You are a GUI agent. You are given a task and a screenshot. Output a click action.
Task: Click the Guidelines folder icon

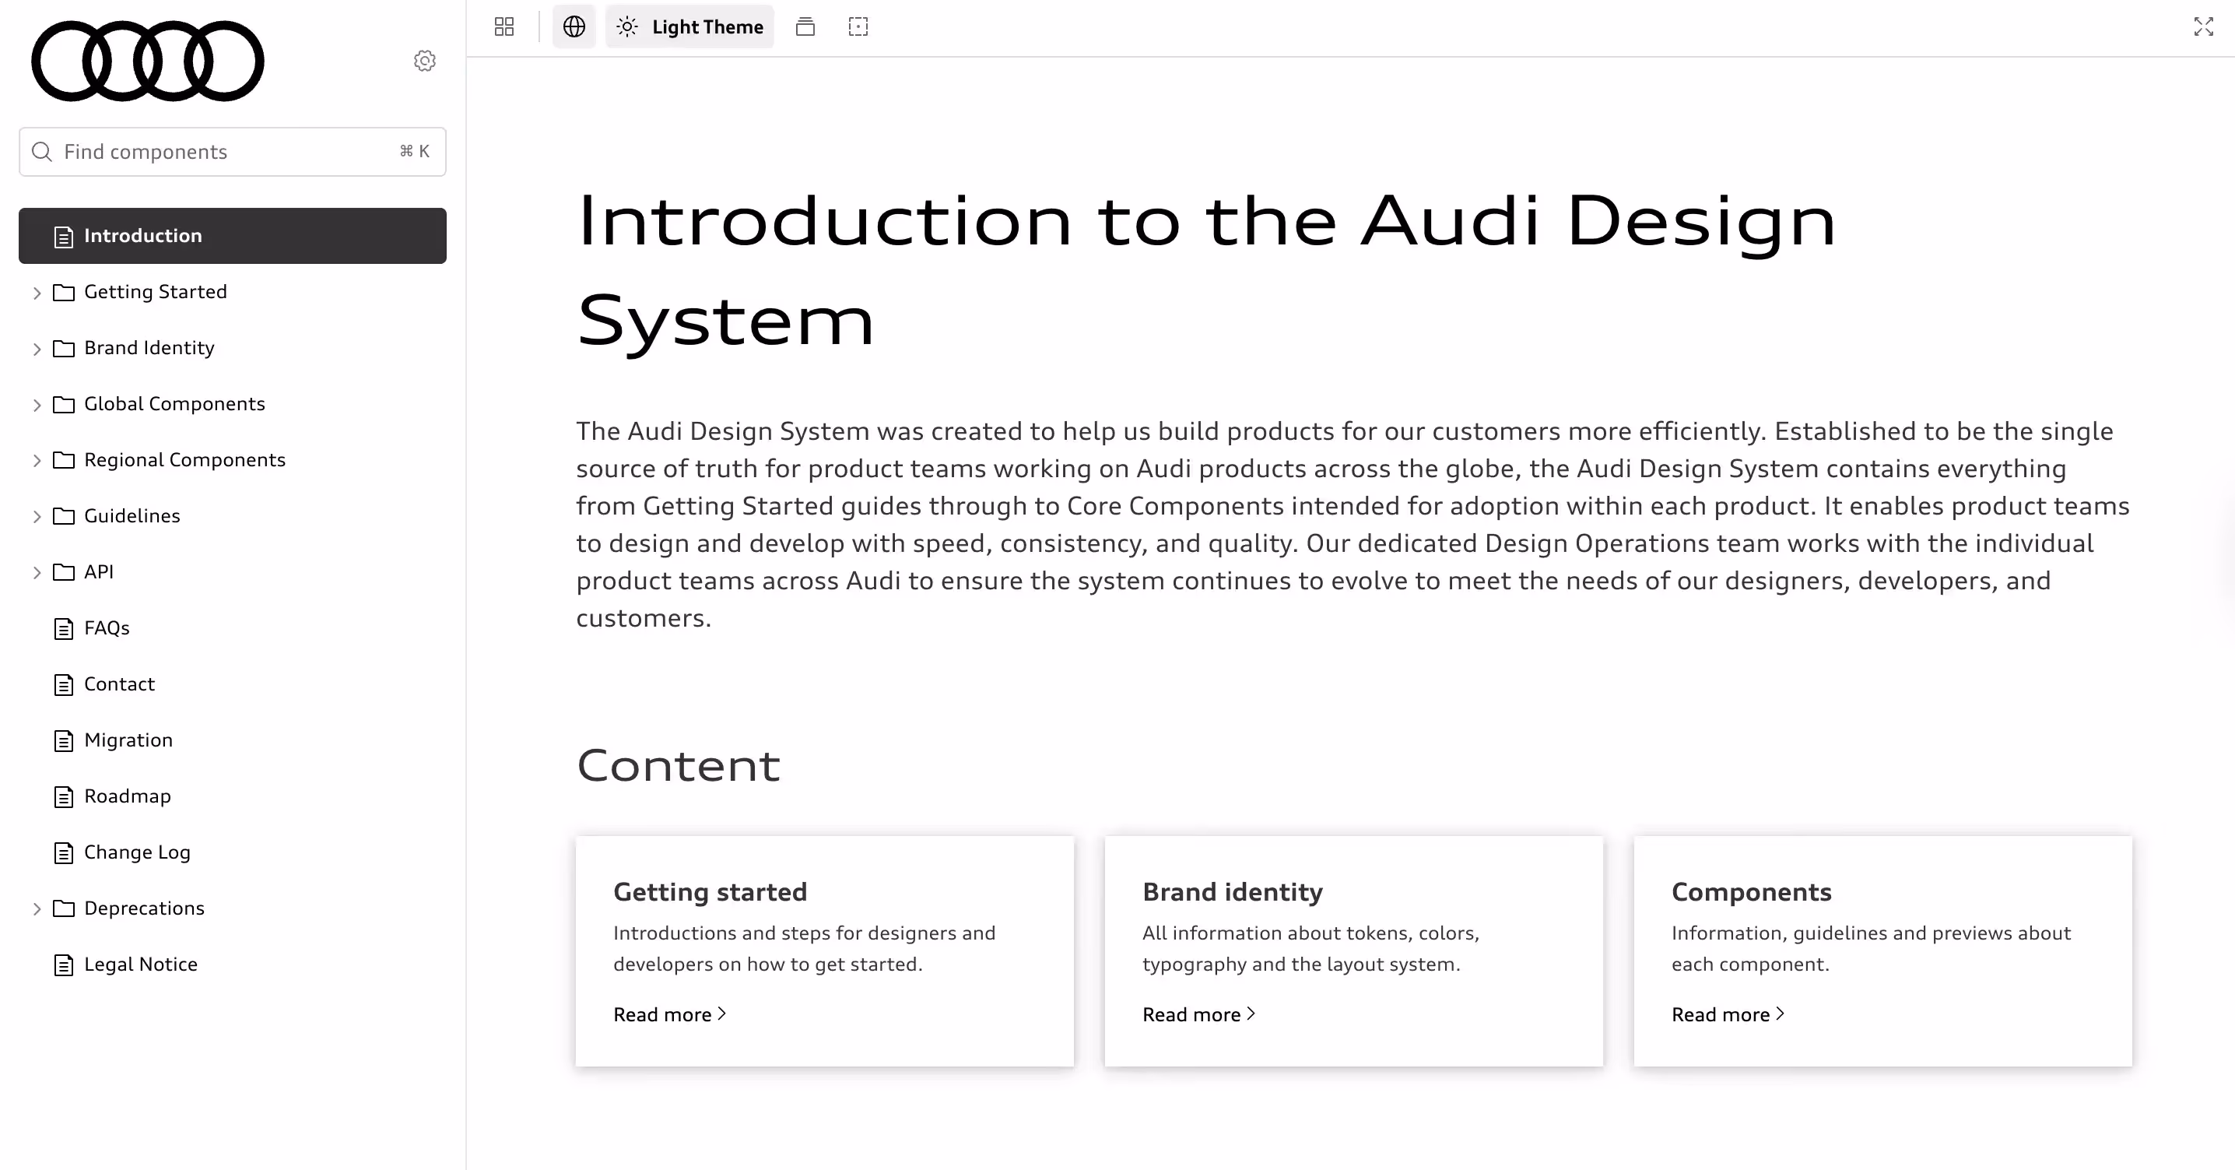63,516
